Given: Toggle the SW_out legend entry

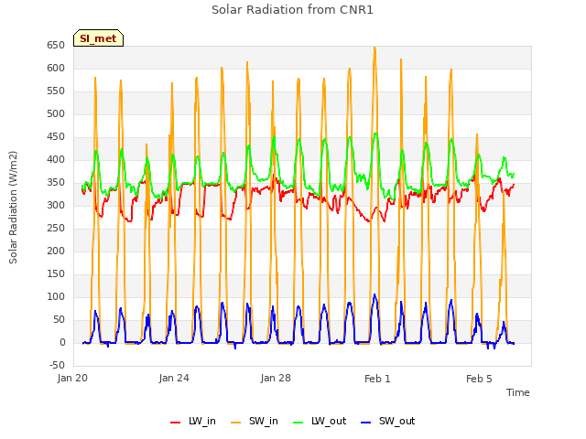Looking at the screenshot, I should (388, 421).
